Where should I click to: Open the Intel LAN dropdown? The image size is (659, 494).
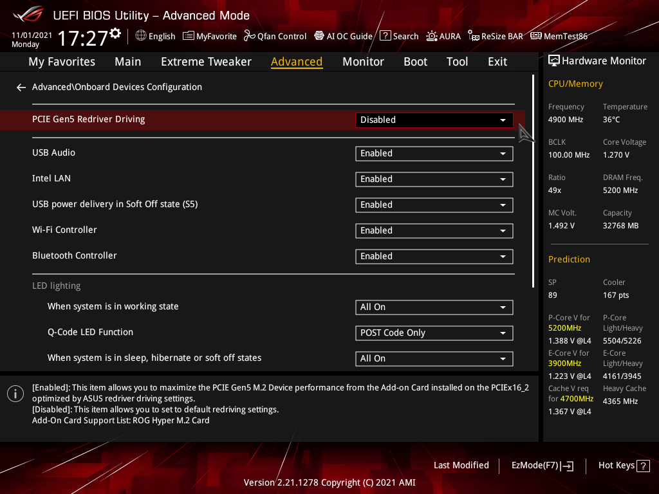click(x=434, y=179)
